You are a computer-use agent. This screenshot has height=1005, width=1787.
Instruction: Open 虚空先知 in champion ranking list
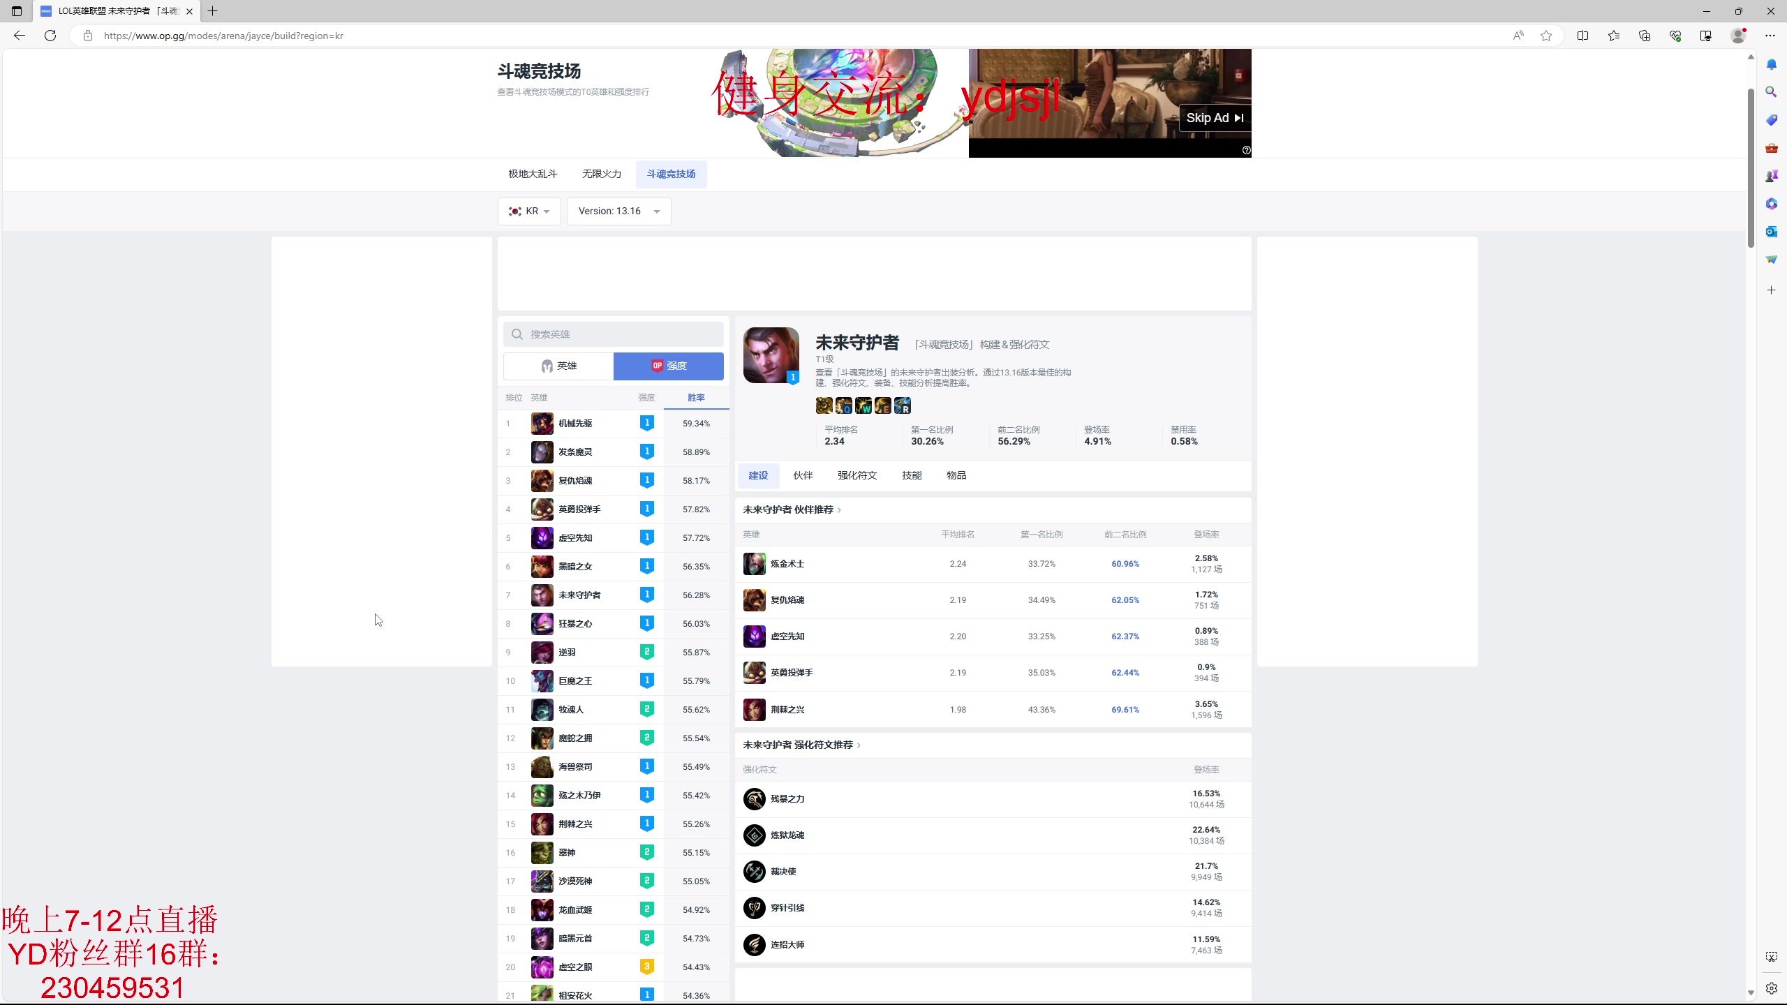coord(614,538)
